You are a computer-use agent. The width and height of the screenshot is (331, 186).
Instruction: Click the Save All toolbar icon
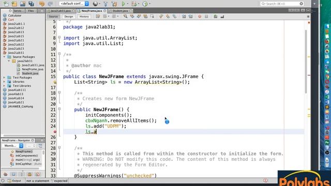click(x=31, y=4)
